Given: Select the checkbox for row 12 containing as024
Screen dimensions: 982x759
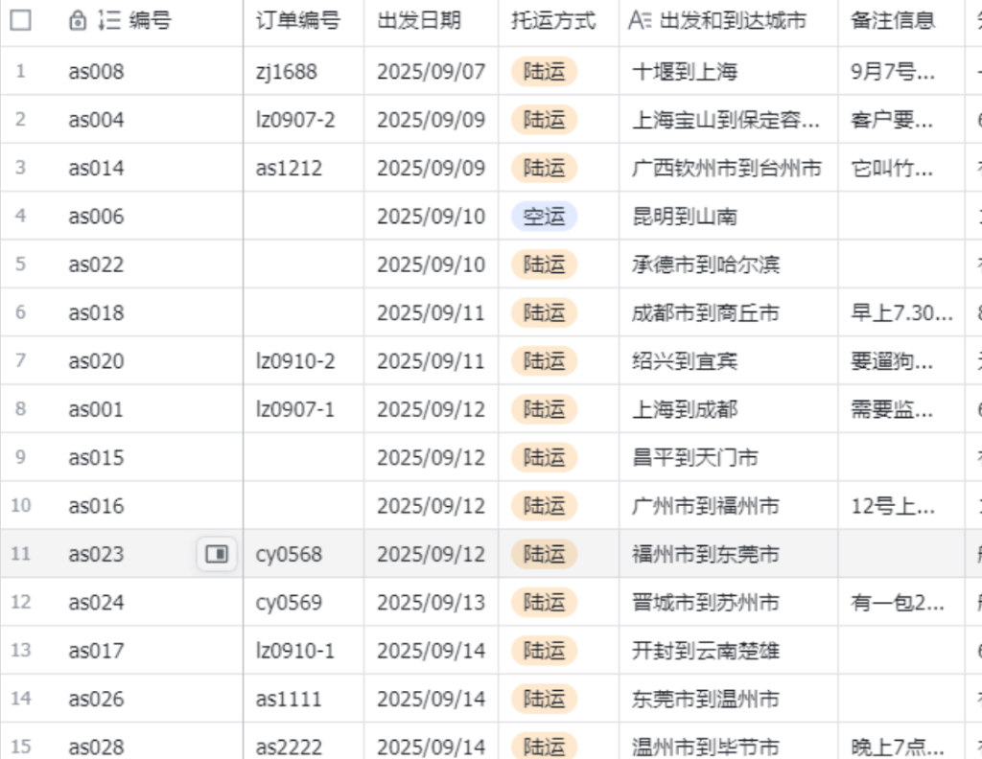Looking at the screenshot, I should click(22, 602).
